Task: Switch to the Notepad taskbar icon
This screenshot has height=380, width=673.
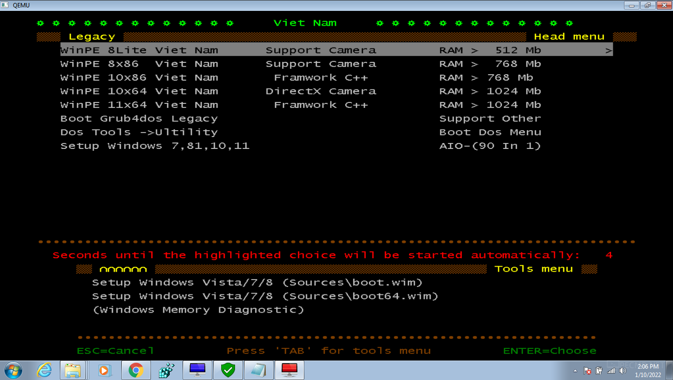Action: click(x=259, y=370)
